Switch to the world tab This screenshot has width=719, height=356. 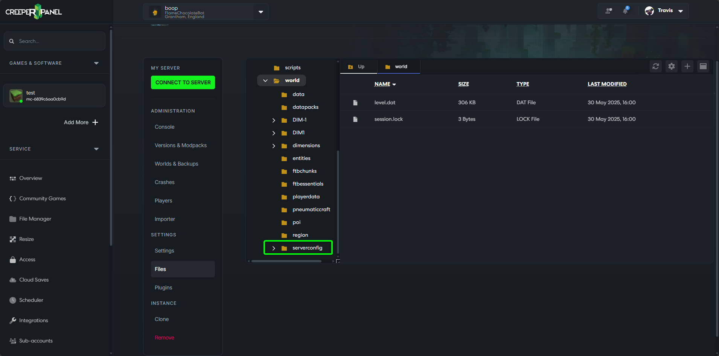(x=398, y=66)
